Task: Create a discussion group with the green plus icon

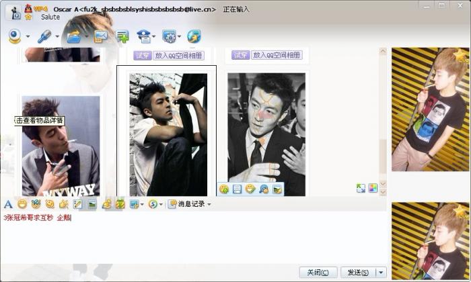Action: [122, 36]
